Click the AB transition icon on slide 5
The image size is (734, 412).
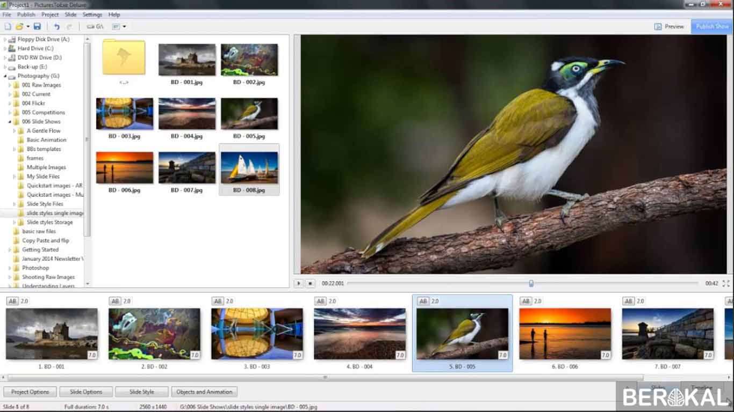(x=423, y=301)
